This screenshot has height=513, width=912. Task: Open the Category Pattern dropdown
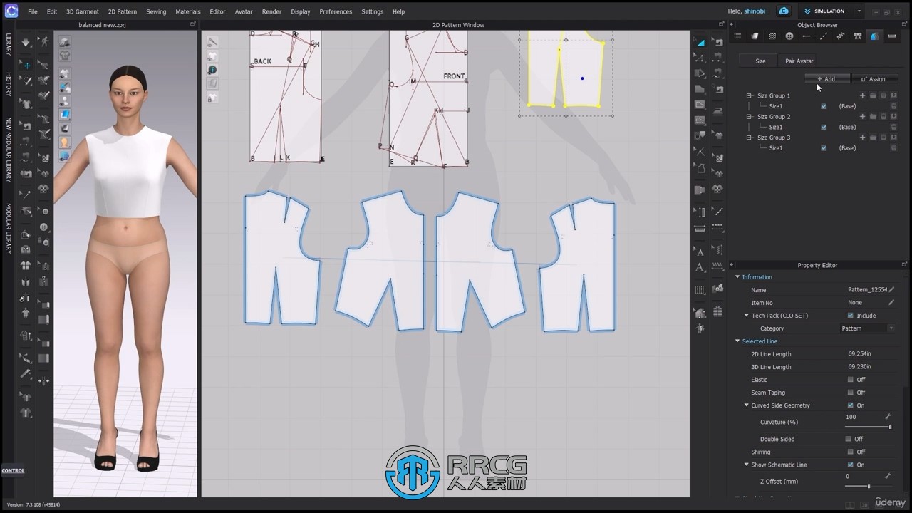[x=868, y=328]
